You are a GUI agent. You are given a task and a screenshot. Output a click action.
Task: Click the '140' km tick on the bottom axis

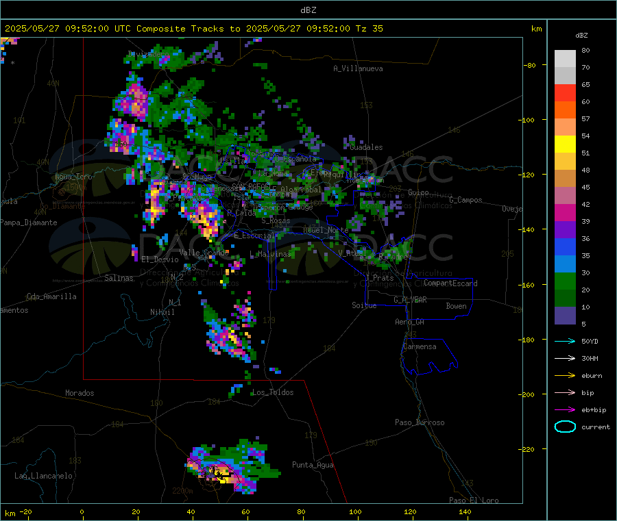[465, 511]
